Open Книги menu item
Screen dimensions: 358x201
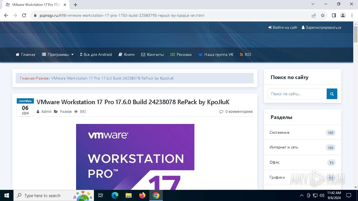click(126, 54)
